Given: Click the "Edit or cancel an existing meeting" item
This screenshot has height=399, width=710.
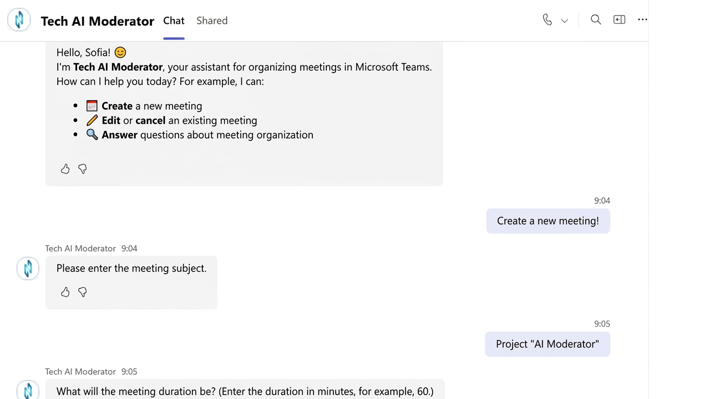Looking at the screenshot, I should (x=171, y=120).
